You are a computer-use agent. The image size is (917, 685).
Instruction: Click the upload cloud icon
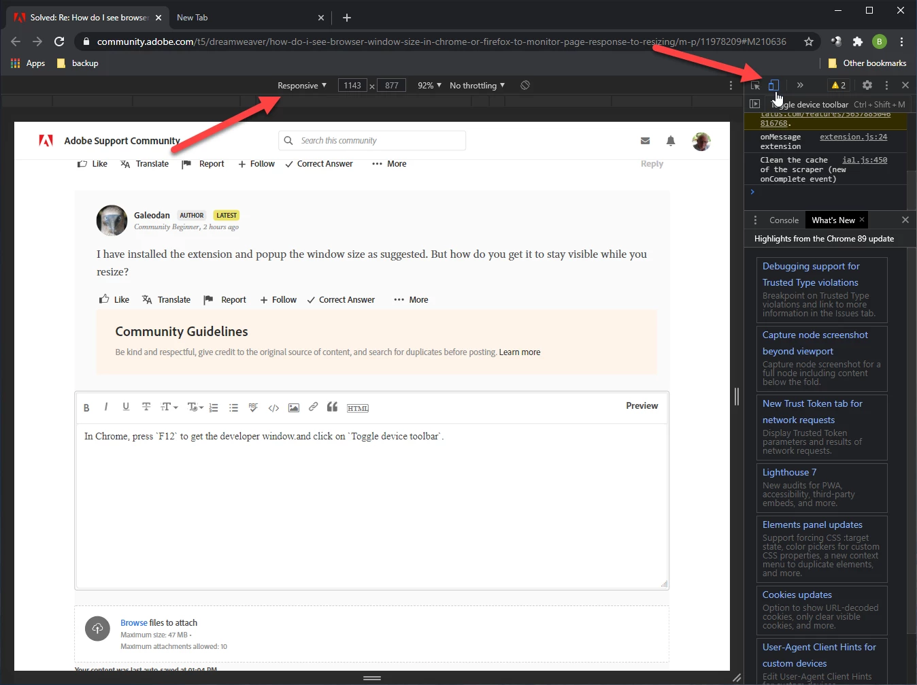(97, 628)
